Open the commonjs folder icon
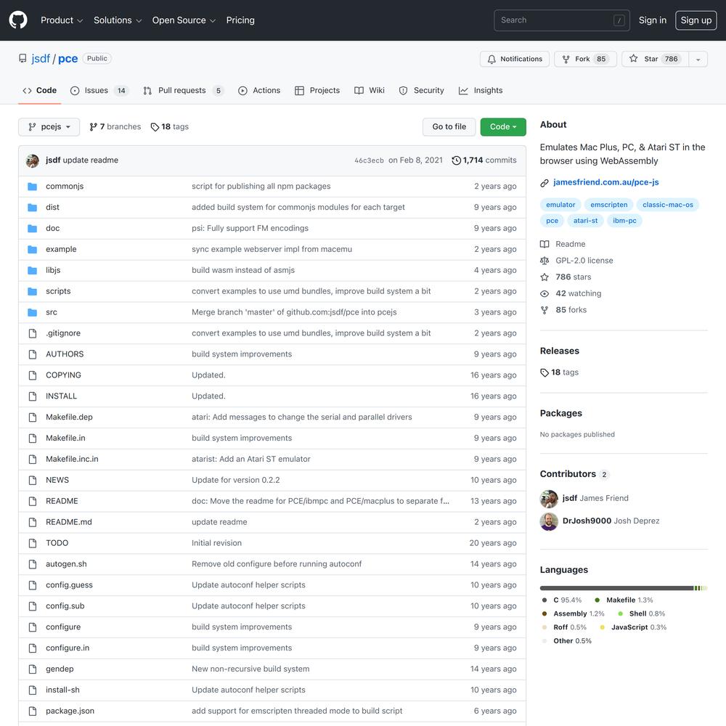 pyautogui.click(x=33, y=186)
